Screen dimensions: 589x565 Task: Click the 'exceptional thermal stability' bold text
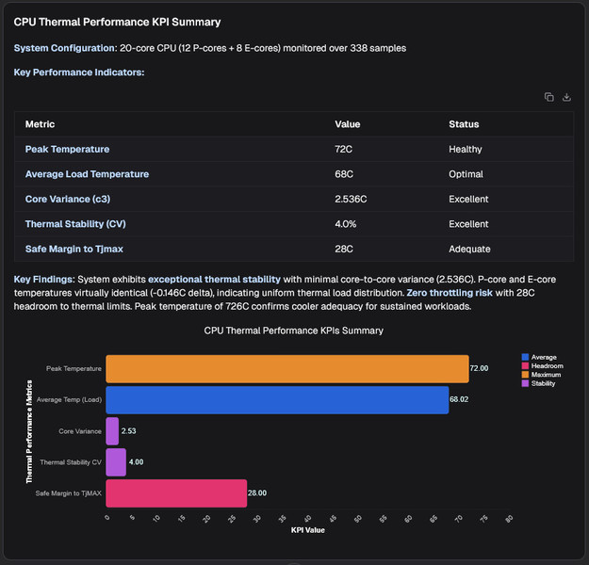point(214,280)
